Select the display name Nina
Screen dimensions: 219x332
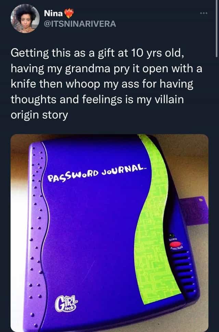[x=53, y=13]
